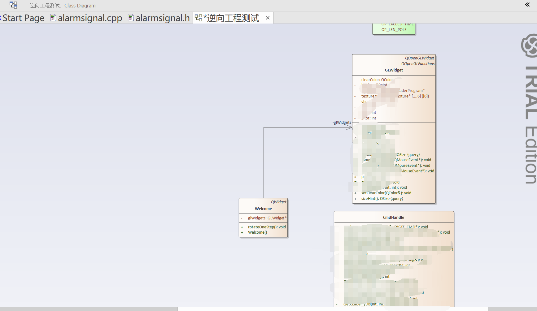This screenshot has height=311, width=537.
Task: Click the sizeHint(): QSize {query} operation
Action: [x=382, y=199]
